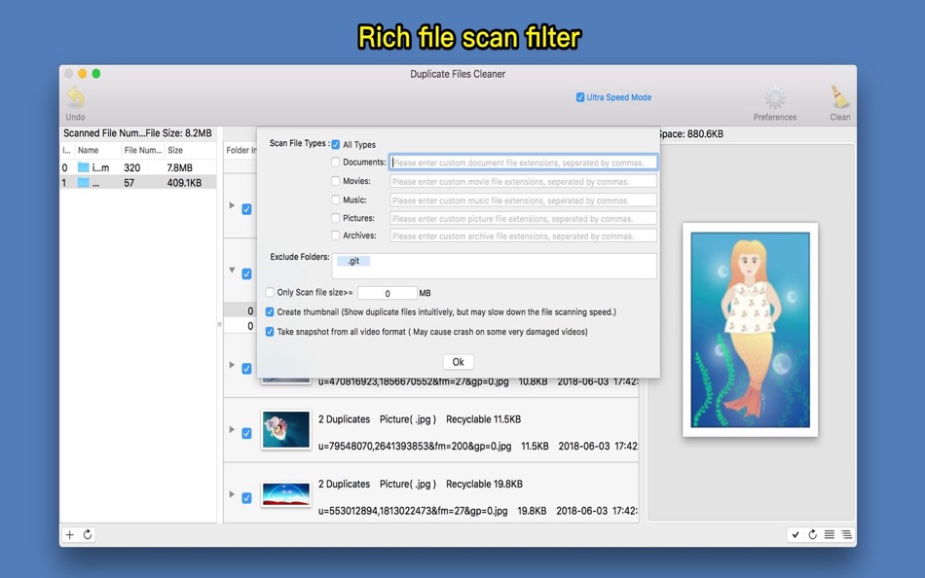925x578 pixels.
Task: Click the Name column header
Action: click(89, 150)
